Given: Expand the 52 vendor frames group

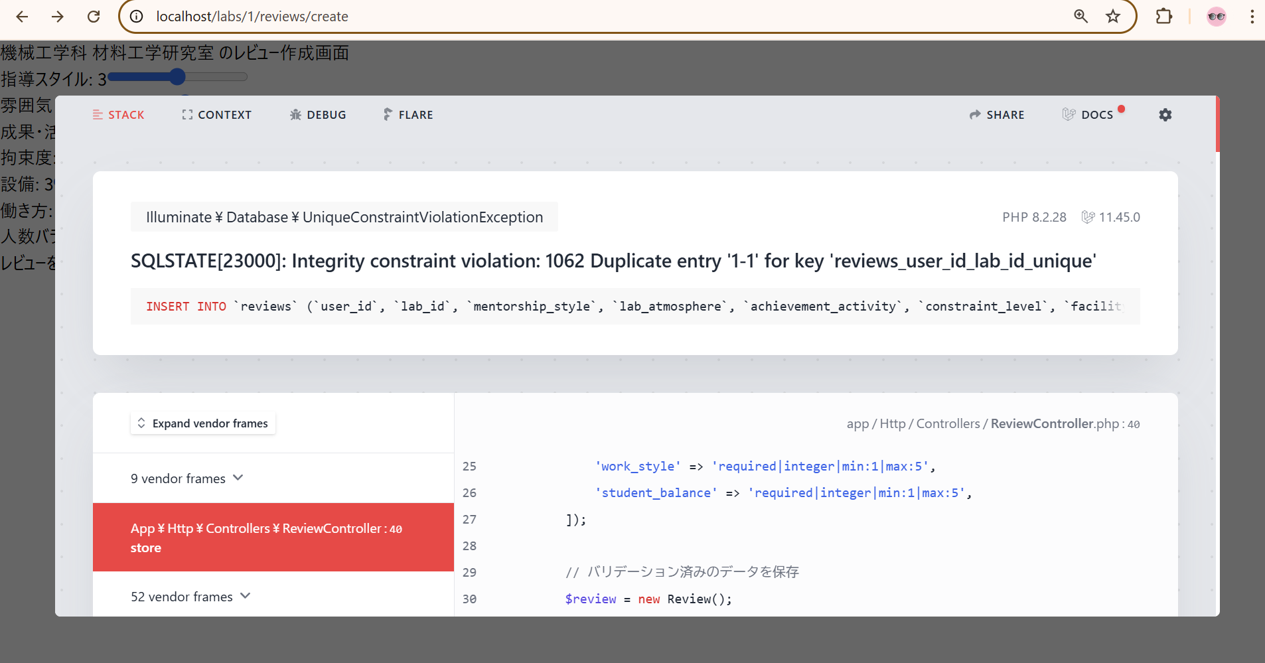Looking at the screenshot, I should pos(191,597).
